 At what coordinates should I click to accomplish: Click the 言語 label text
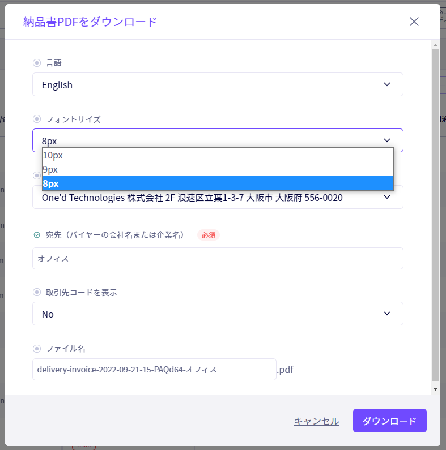(54, 63)
